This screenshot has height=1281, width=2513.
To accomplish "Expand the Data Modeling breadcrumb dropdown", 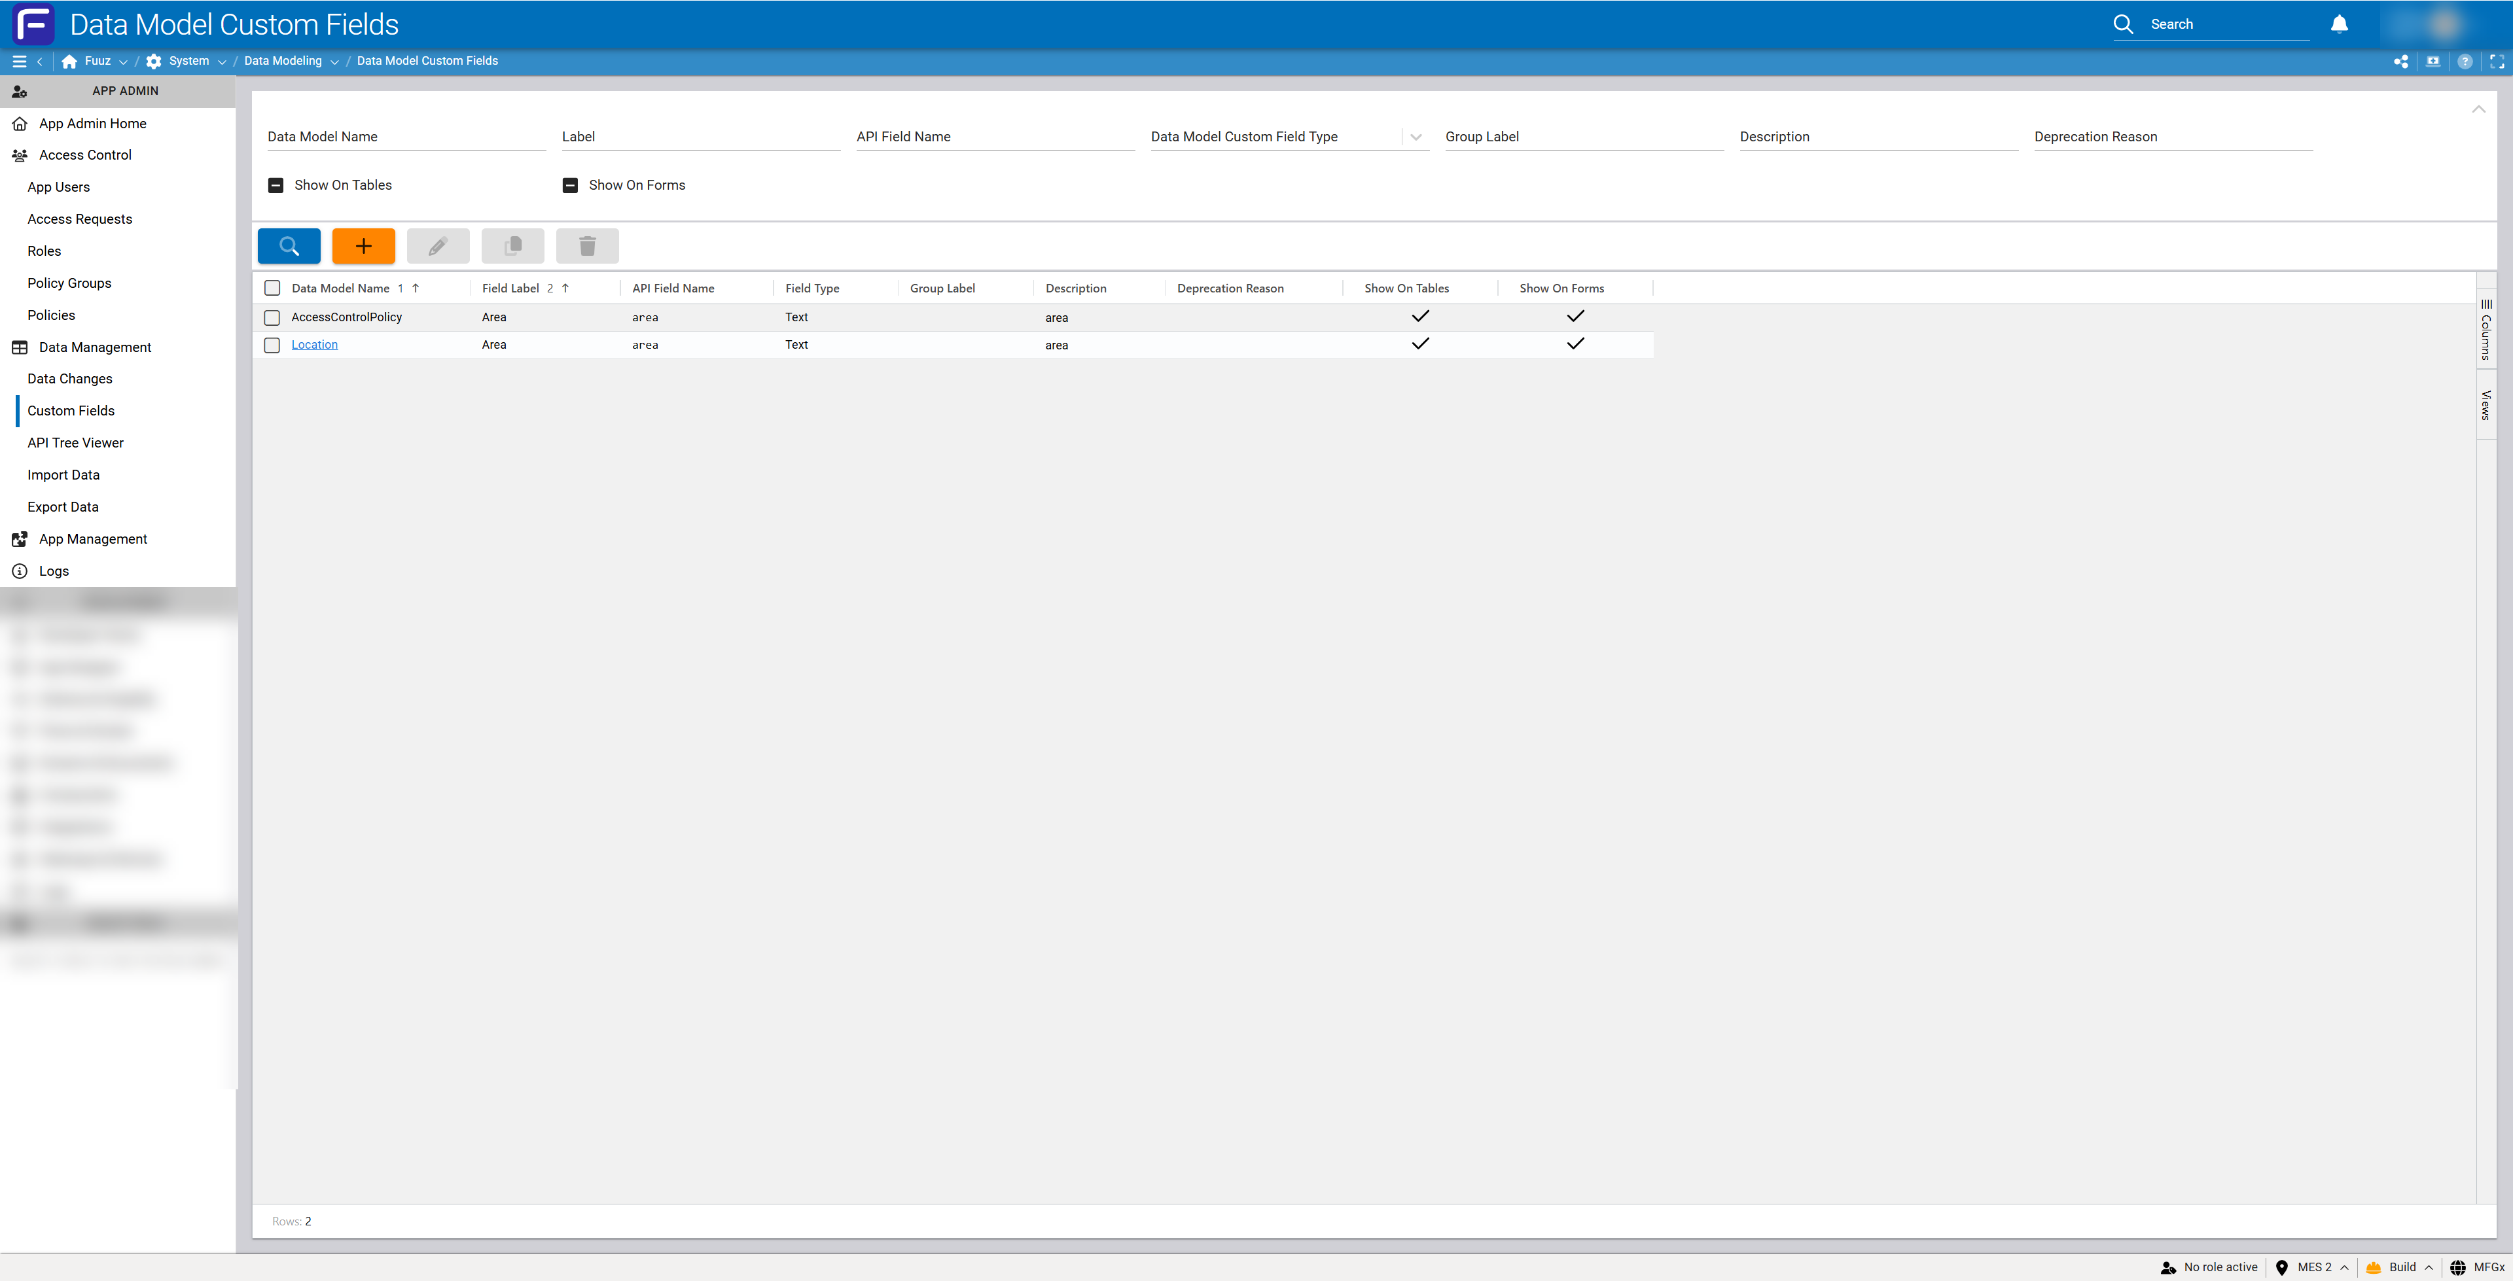I will click(334, 61).
